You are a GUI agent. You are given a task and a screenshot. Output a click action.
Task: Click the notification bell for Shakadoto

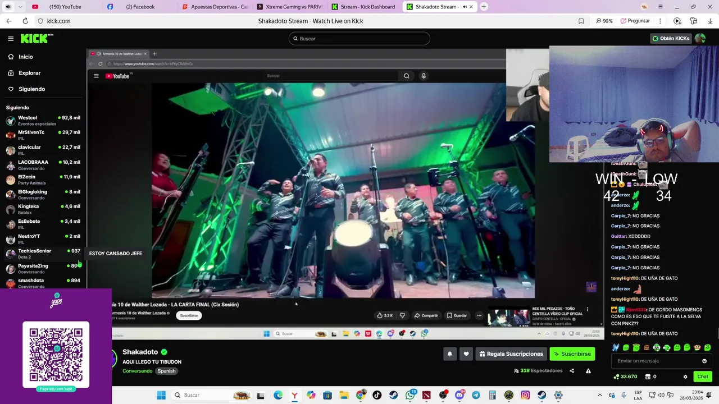click(x=449, y=354)
